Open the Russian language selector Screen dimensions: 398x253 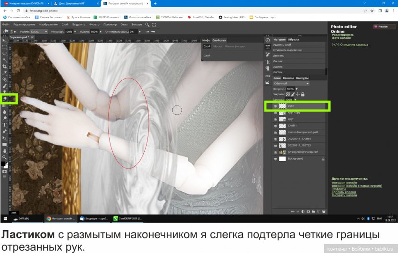[x=384, y=27]
